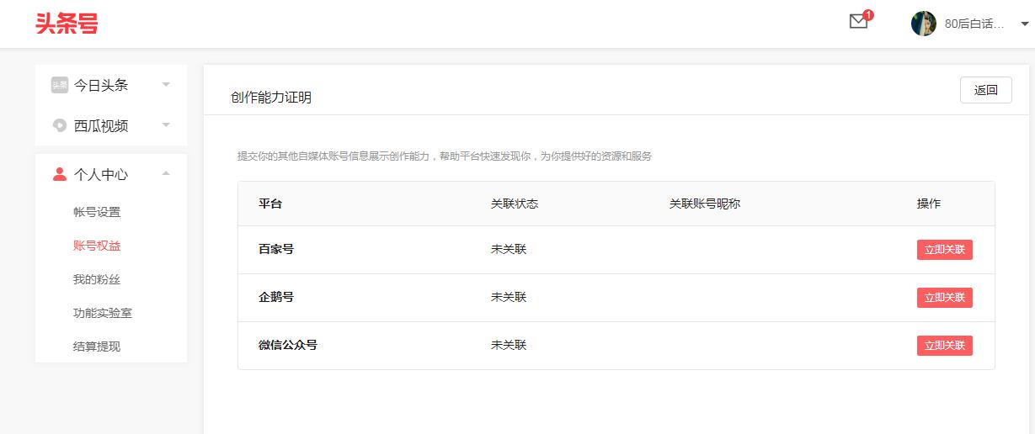The height and width of the screenshot is (434, 1035).
Task: Open the 80后白话 account name
Action: coord(974,24)
